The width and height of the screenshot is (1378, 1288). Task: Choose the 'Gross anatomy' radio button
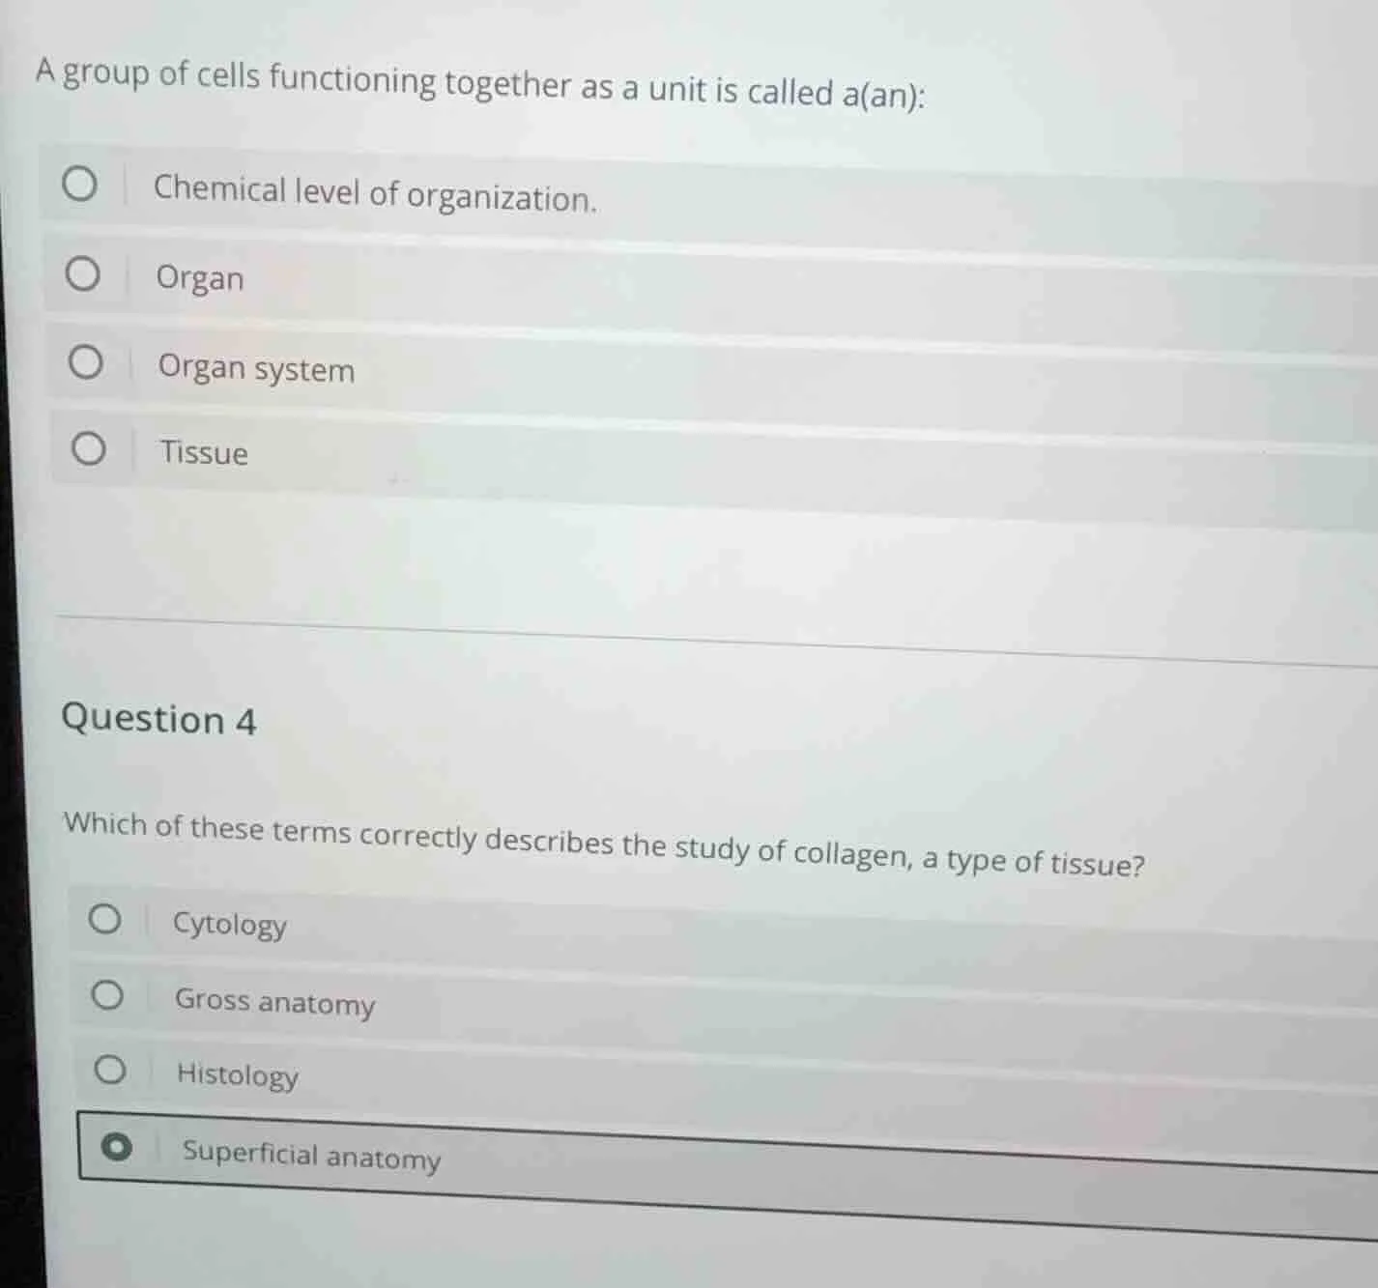pos(107,994)
